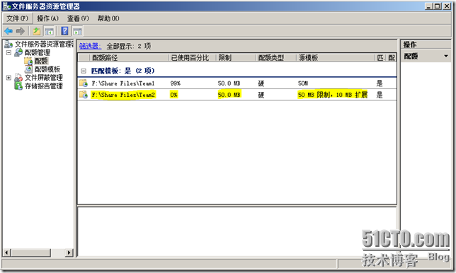Image resolution: width=456 pixels, height=273 pixels.
Task: Click the 配额管理 node icon
Action: [18, 52]
